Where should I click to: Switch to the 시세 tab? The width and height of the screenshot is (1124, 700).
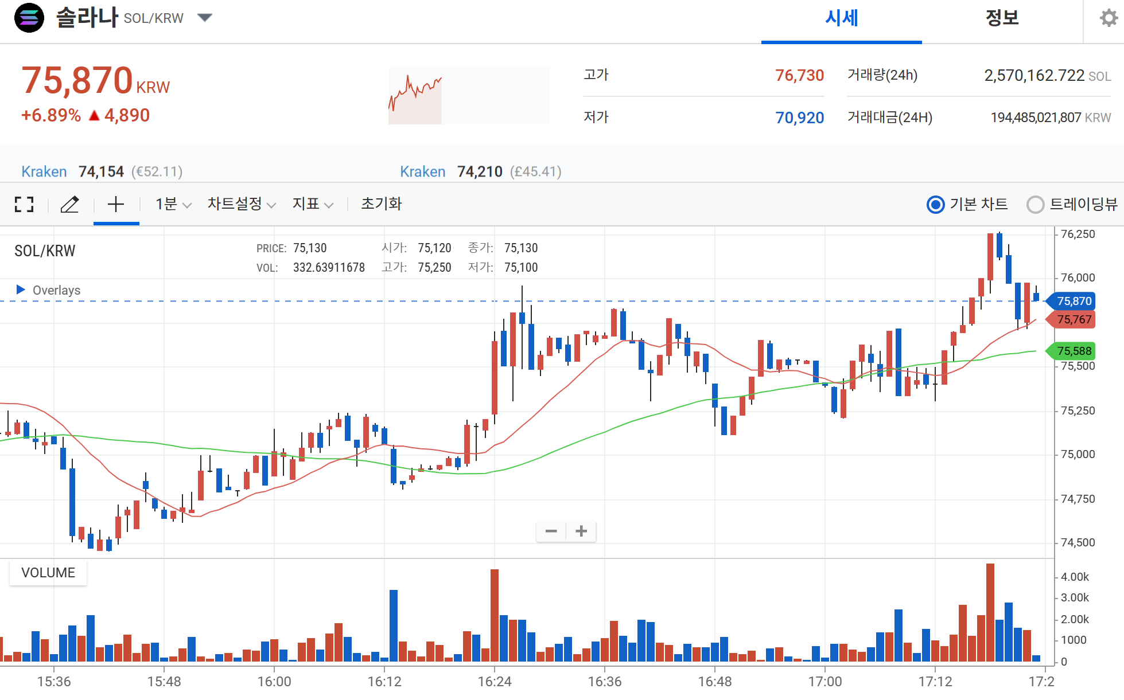click(x=841, y=18)
